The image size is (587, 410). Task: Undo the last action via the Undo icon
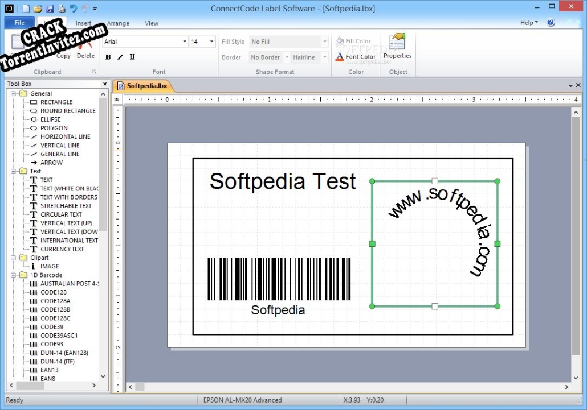pos(73,8)
